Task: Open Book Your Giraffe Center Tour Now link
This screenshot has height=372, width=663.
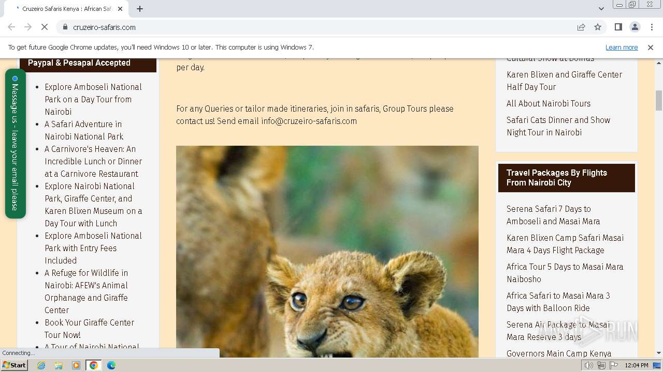Action: click(x=89, y=329)
